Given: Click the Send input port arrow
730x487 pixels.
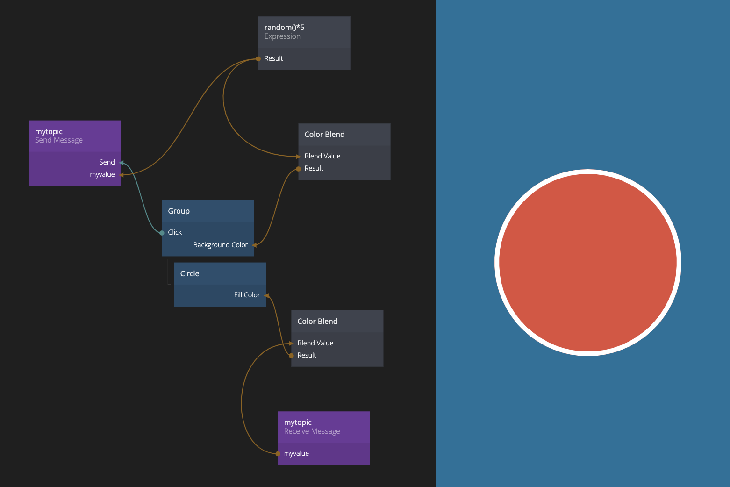Looking at the screenshot, I should (121, 163).
